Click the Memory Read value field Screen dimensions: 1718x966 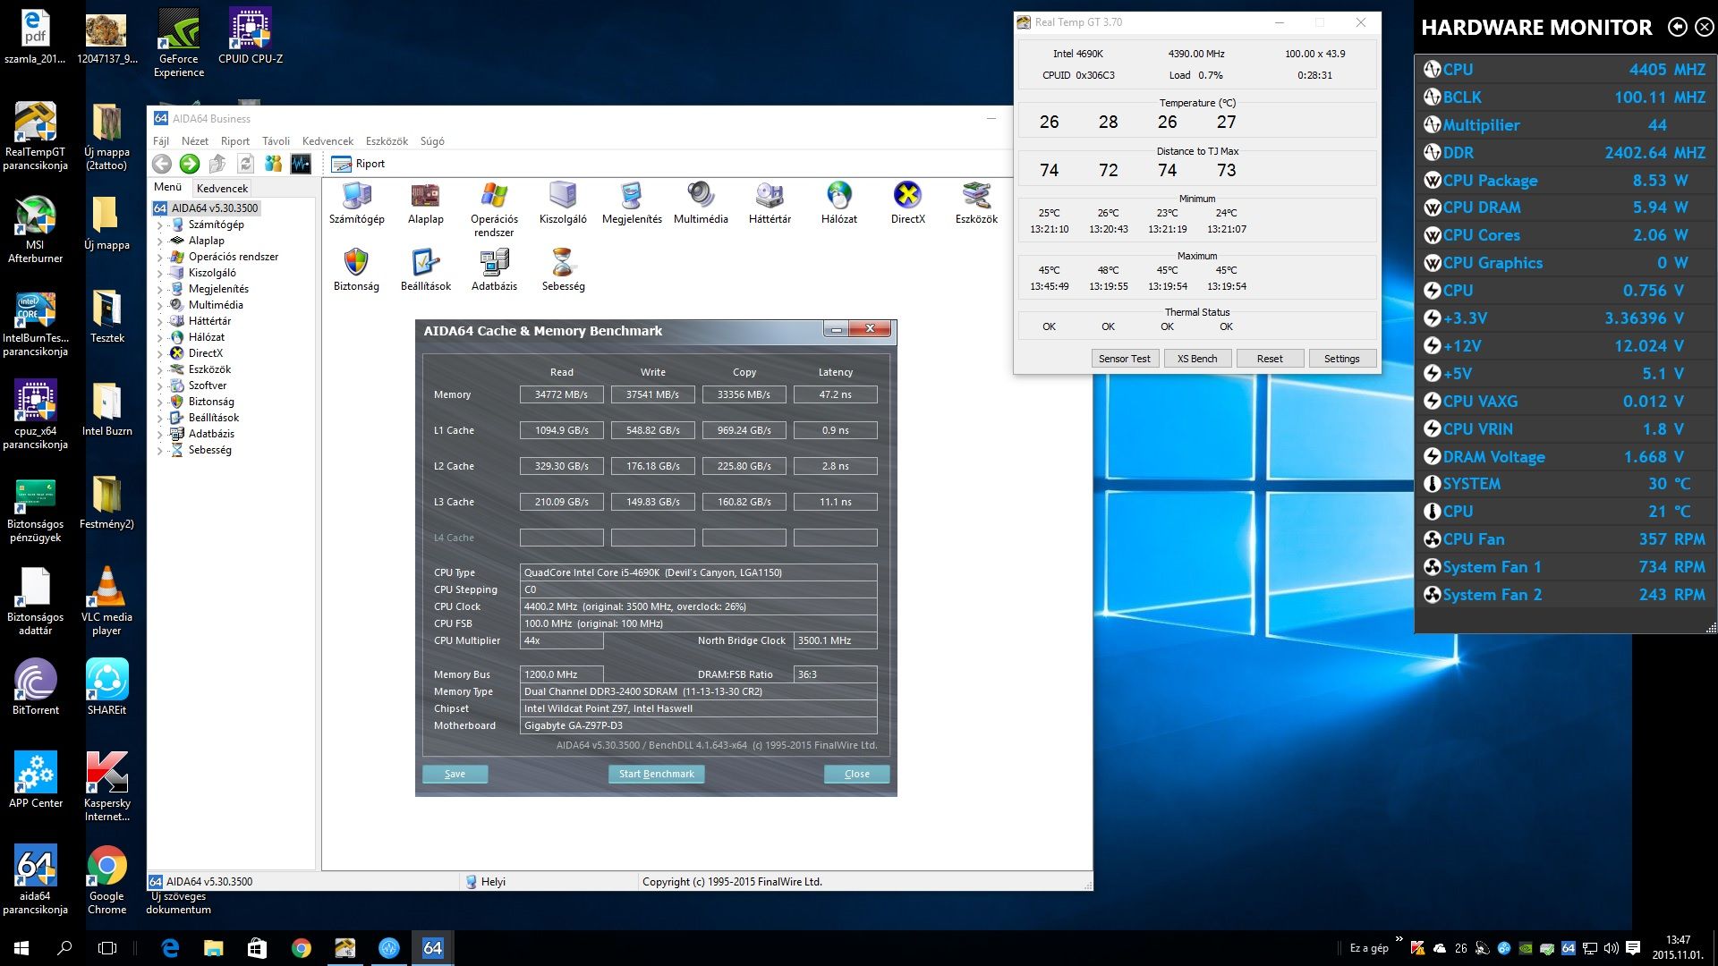point(561,394)
